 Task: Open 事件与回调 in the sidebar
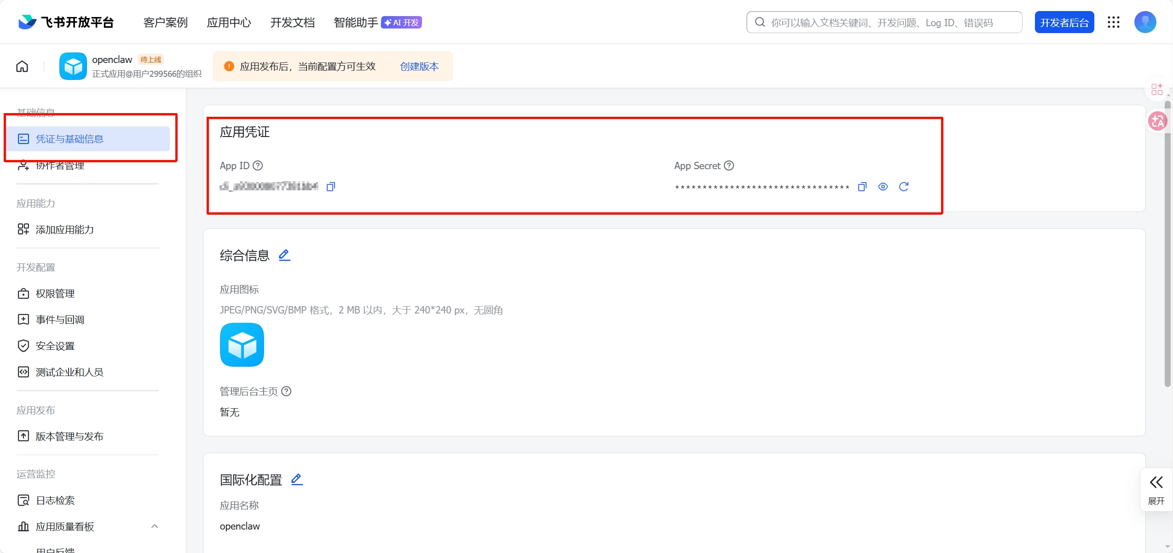(60, 319)
